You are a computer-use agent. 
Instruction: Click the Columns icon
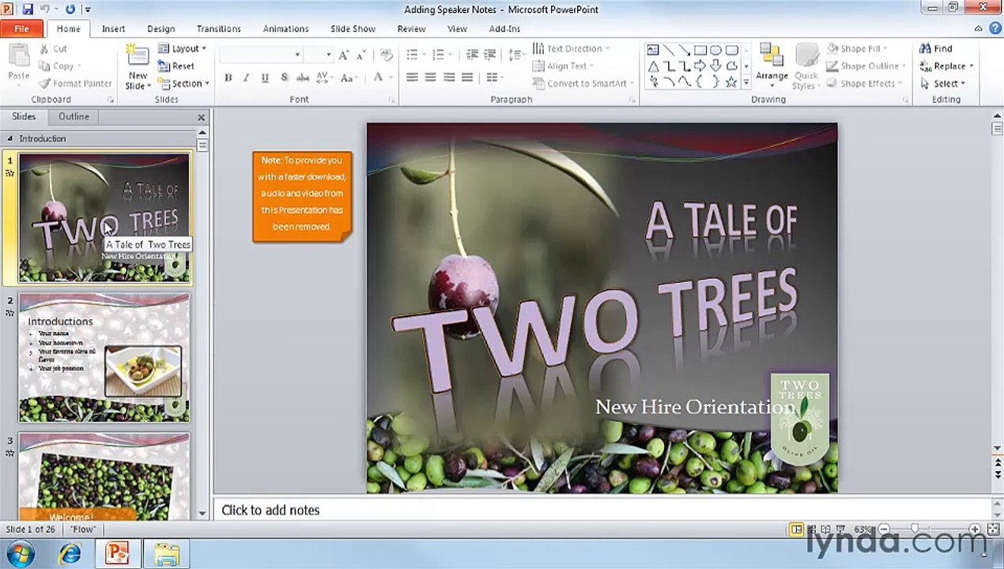click(x=494, y=77)
